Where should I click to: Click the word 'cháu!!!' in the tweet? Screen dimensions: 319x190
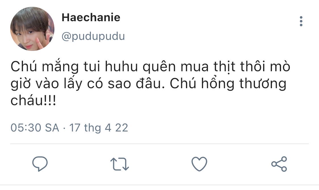(33, 100)
